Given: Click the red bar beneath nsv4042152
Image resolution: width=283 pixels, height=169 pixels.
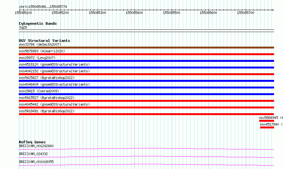Looking at the screenshot, I should pos(146,74).
